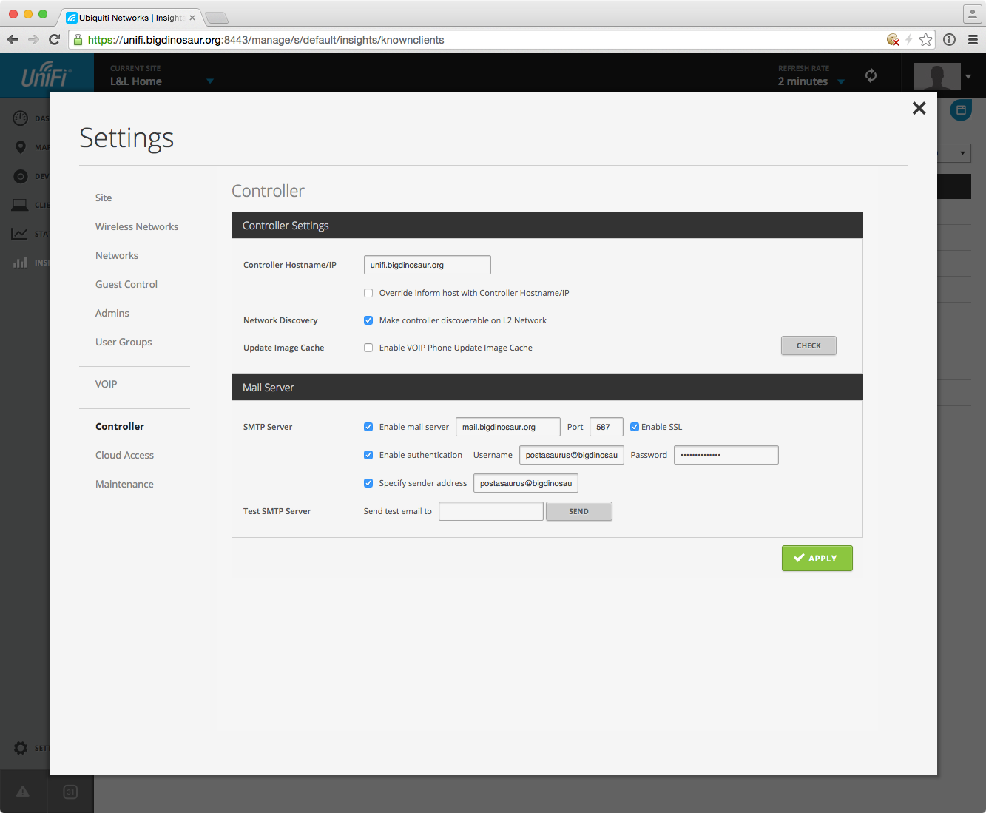Expand the Current Site dropdown arrow
The height and width of the screenshot is (813, 986).
pos(210,81)
